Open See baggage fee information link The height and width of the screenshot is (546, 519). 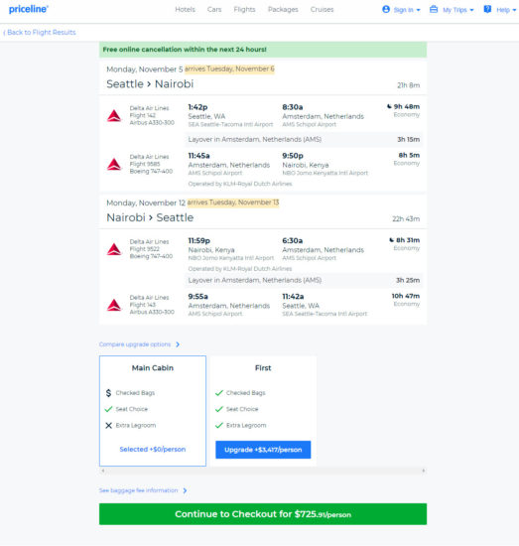[139, 490]
